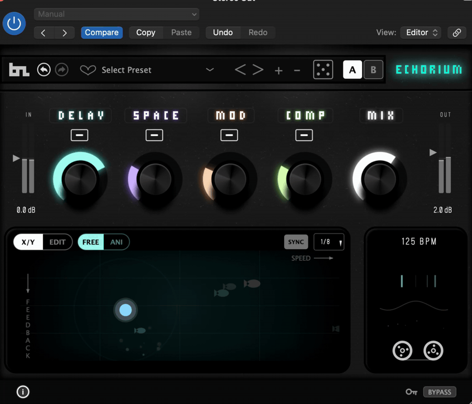Image resolution: width=472 pixels, height=404 pixels.
Task: Select the MOD section label
Action: click(x=231, y=115)
